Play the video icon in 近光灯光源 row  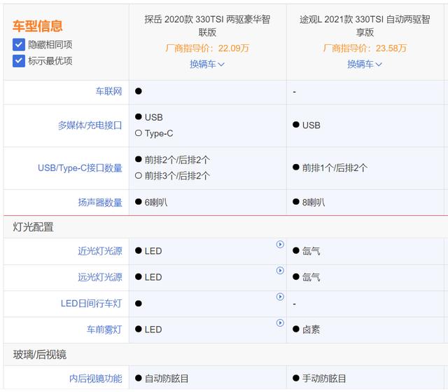click(x=280, y=244)
